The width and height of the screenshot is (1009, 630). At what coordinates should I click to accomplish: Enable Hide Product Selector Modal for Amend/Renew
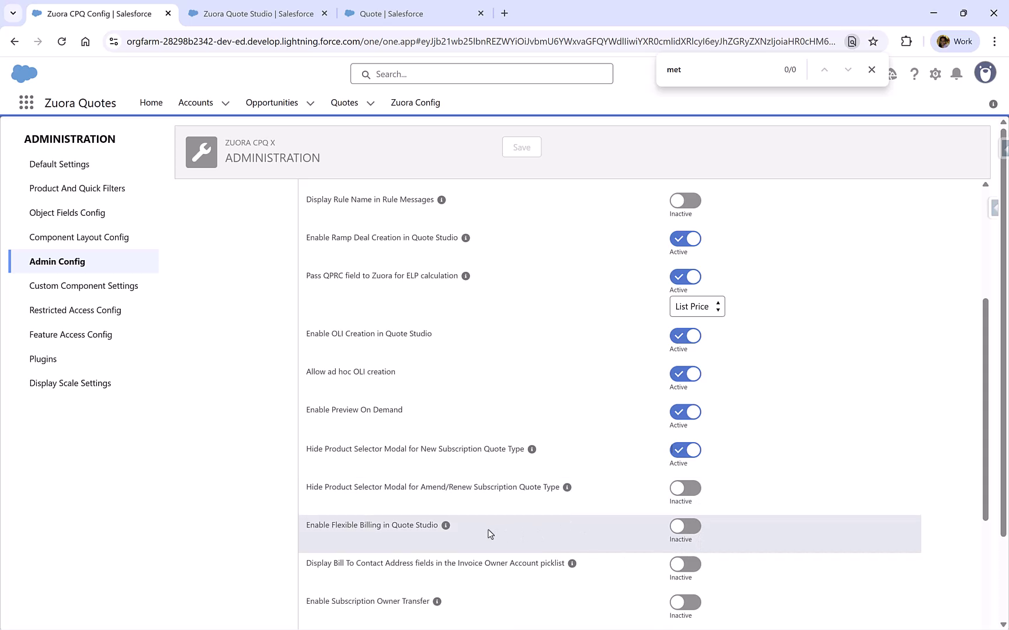pyautogui.click(x=685, y=488)
